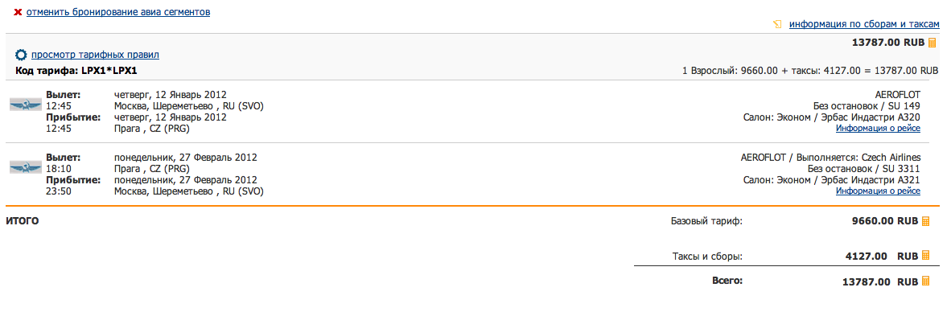The height and width of the screenshot is (312, 951).
Task: Click the calculator icon beside taxes 4127.00
Action: [925, 256]
